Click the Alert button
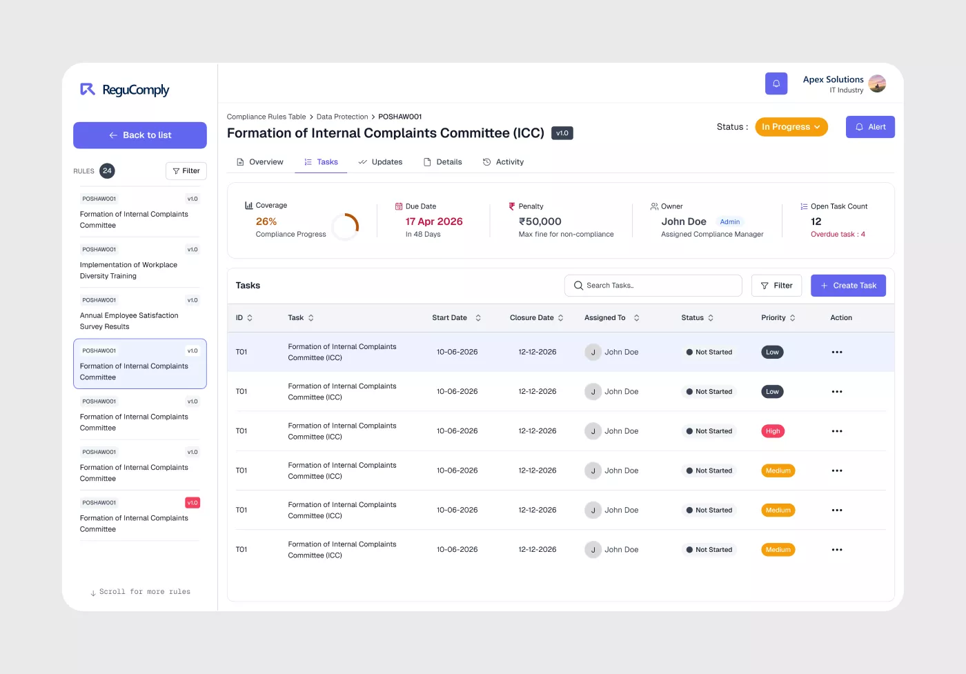 tap(870, 127)
